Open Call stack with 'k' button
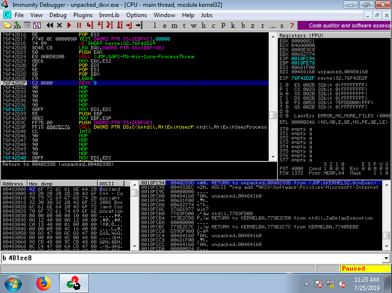This screenshot has width=392, height=293. (x=233, y=25)
